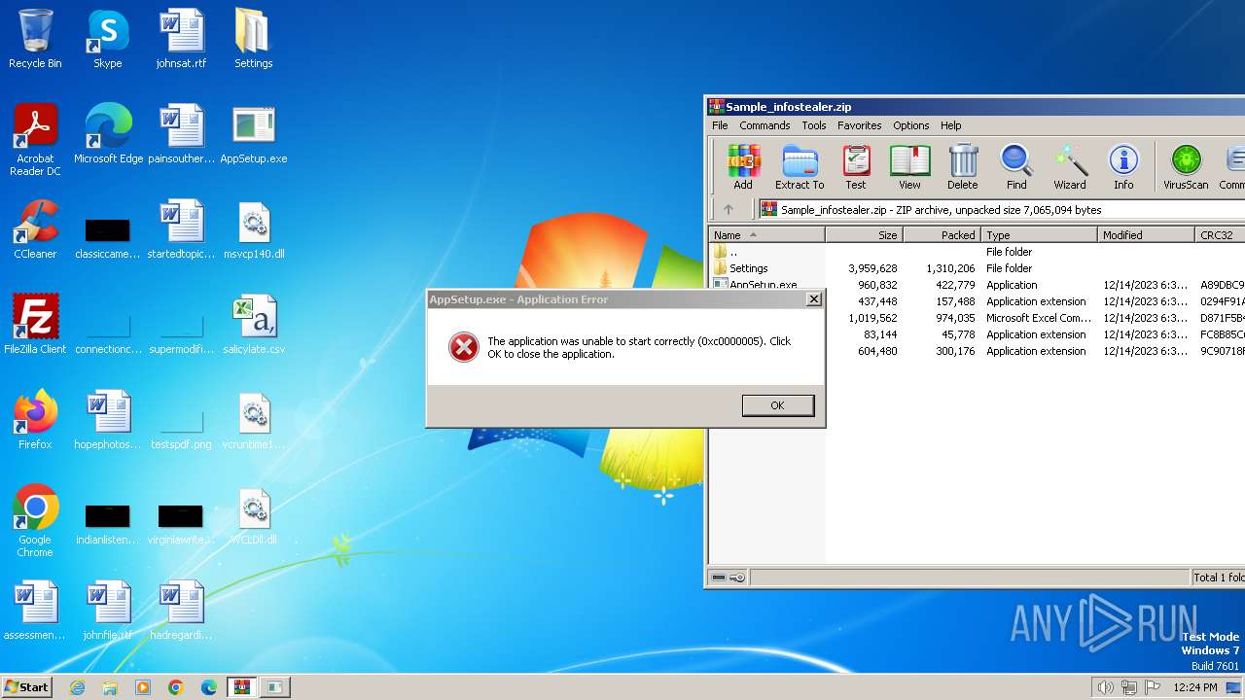Select AppSetup.exe row in the archive list
1245x700 pixels.
point(977,285)
